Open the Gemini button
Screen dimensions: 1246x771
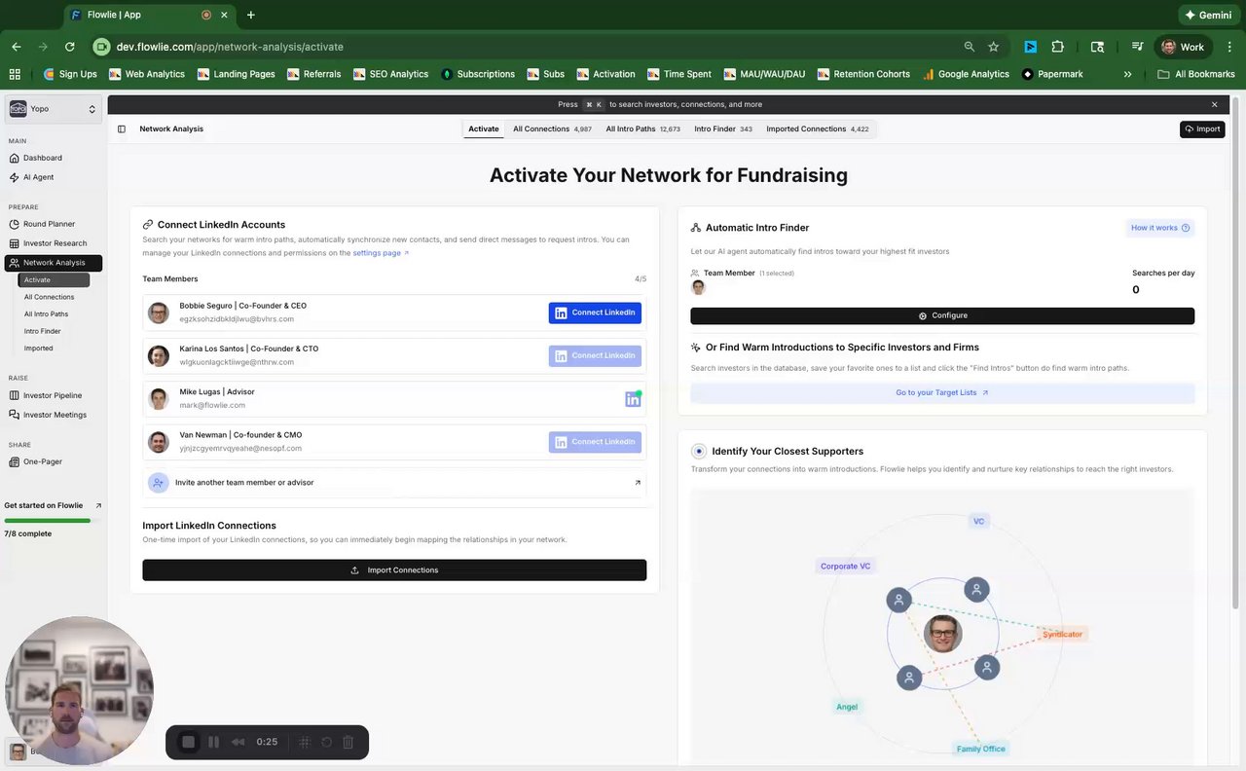click(x=1208, y=15)
